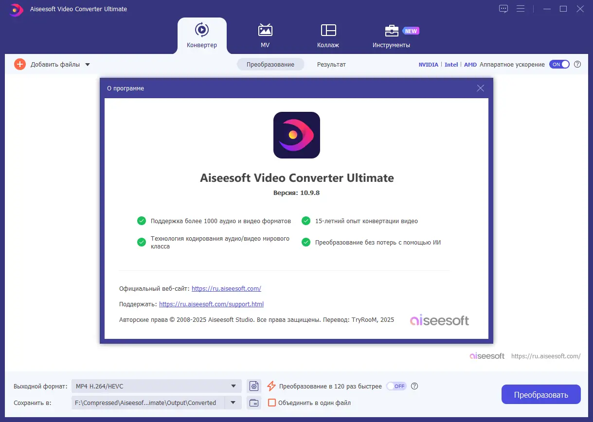
Task: Click the copyright notice text in the dialog
Action: click(256, 320)
